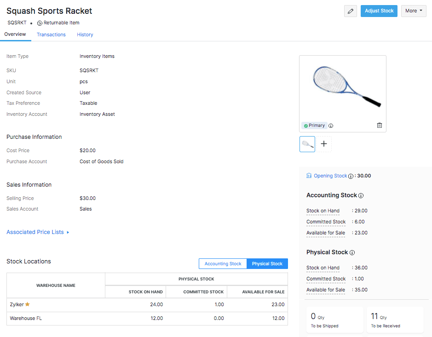Click the To be Received quantity card

click(395, 320)
